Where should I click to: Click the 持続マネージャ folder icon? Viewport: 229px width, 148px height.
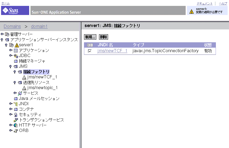pos(16,61)
